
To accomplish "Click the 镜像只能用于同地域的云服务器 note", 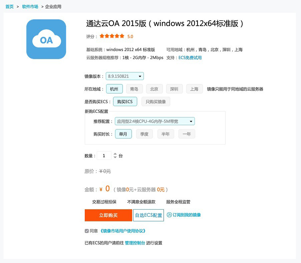I will (x=235, y=89).
